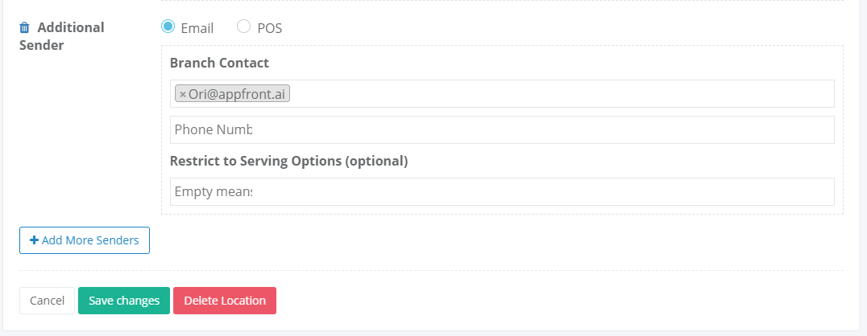Image resolution: width=867 pixels, height=336 pixels.
Task: Click the green Save changes button
Action: 124,301
